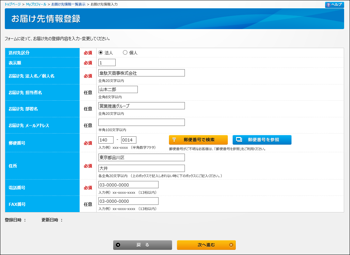
Task: Click the postal mark icon on search button
Action: [174, 140]
